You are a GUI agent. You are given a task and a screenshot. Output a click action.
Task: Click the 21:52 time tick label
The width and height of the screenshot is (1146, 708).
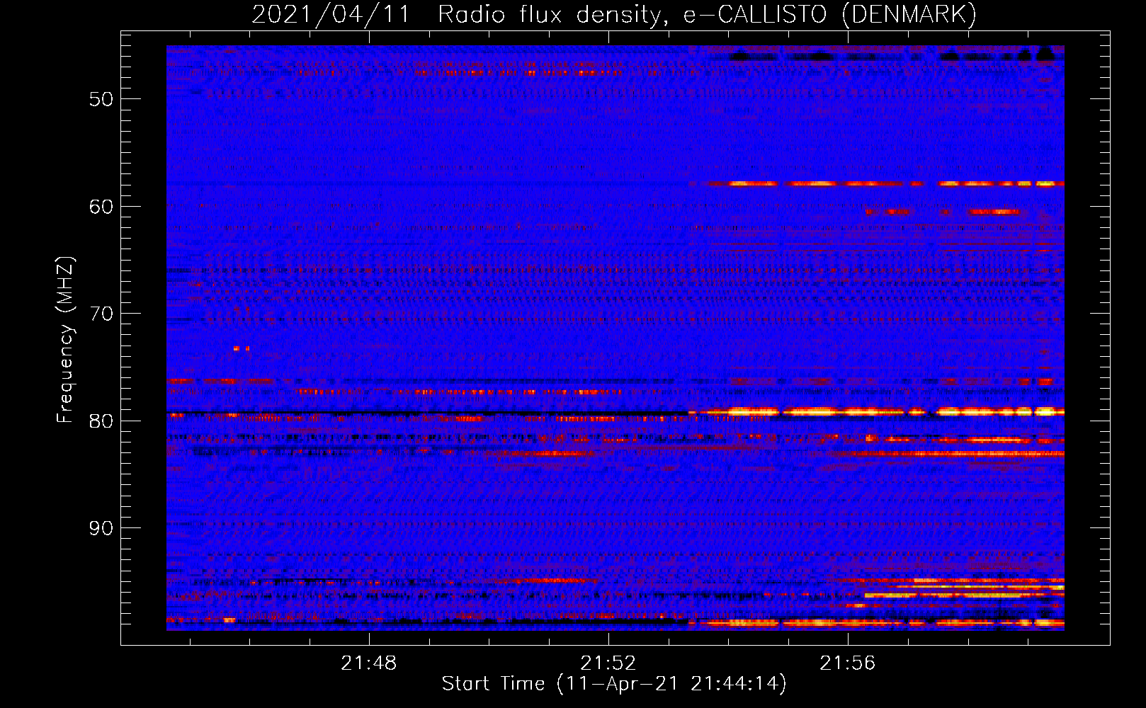[x=608, y=663]
